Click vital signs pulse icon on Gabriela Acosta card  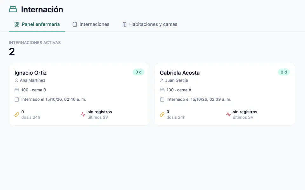pyautogui.click(x=228, y=115)
